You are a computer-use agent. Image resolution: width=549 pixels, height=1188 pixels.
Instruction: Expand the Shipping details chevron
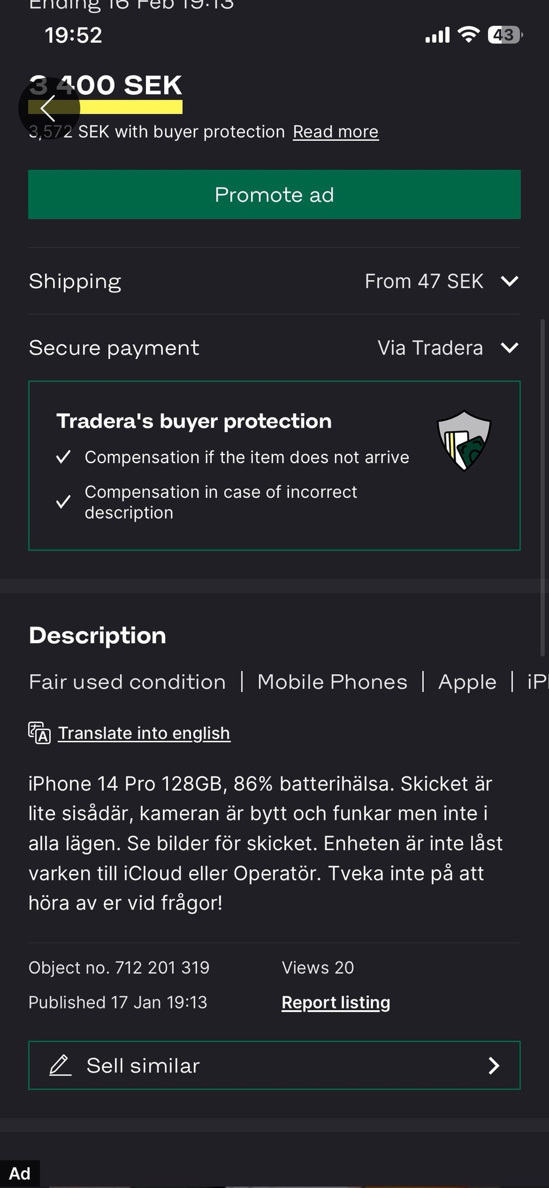509,281
